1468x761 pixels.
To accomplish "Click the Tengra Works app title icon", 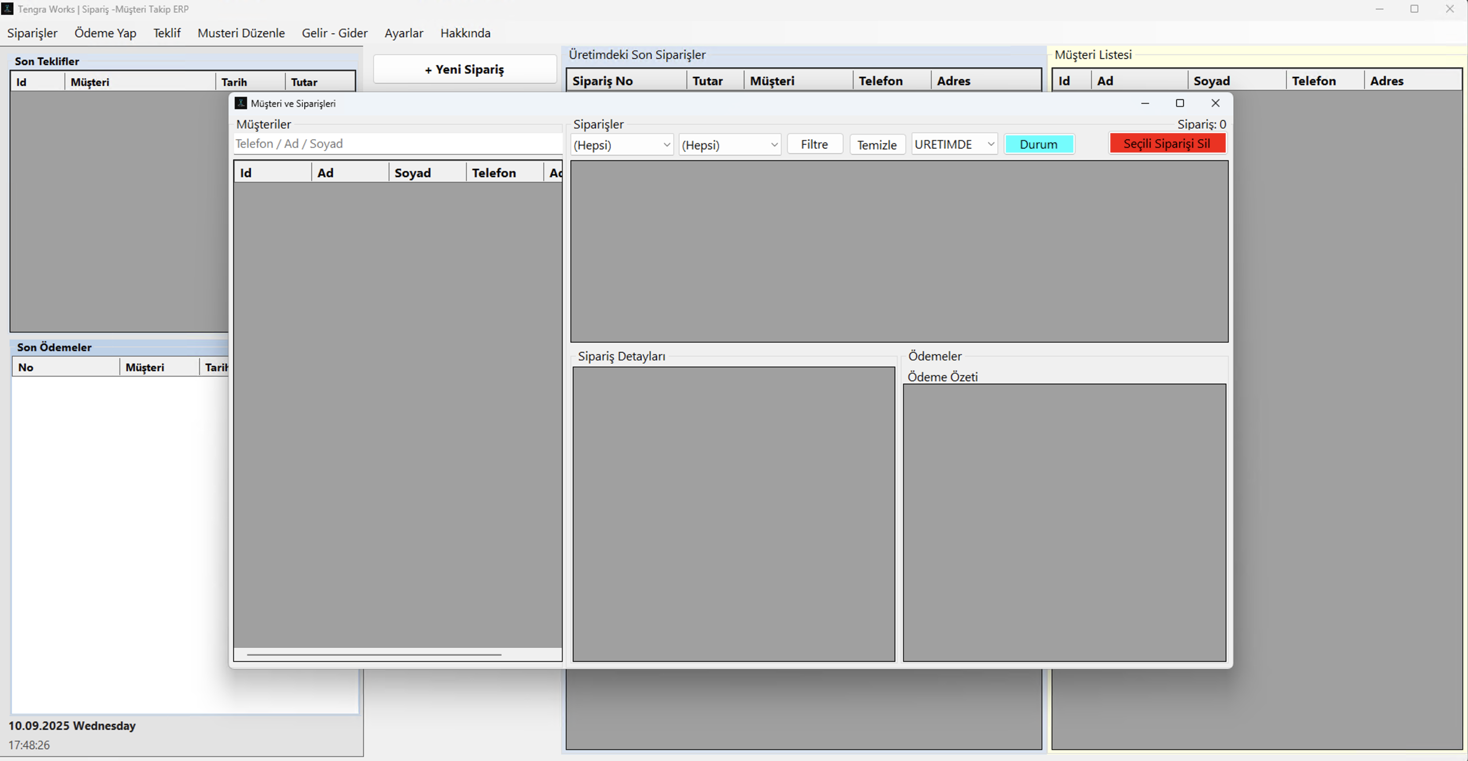I will pos(7,9).
